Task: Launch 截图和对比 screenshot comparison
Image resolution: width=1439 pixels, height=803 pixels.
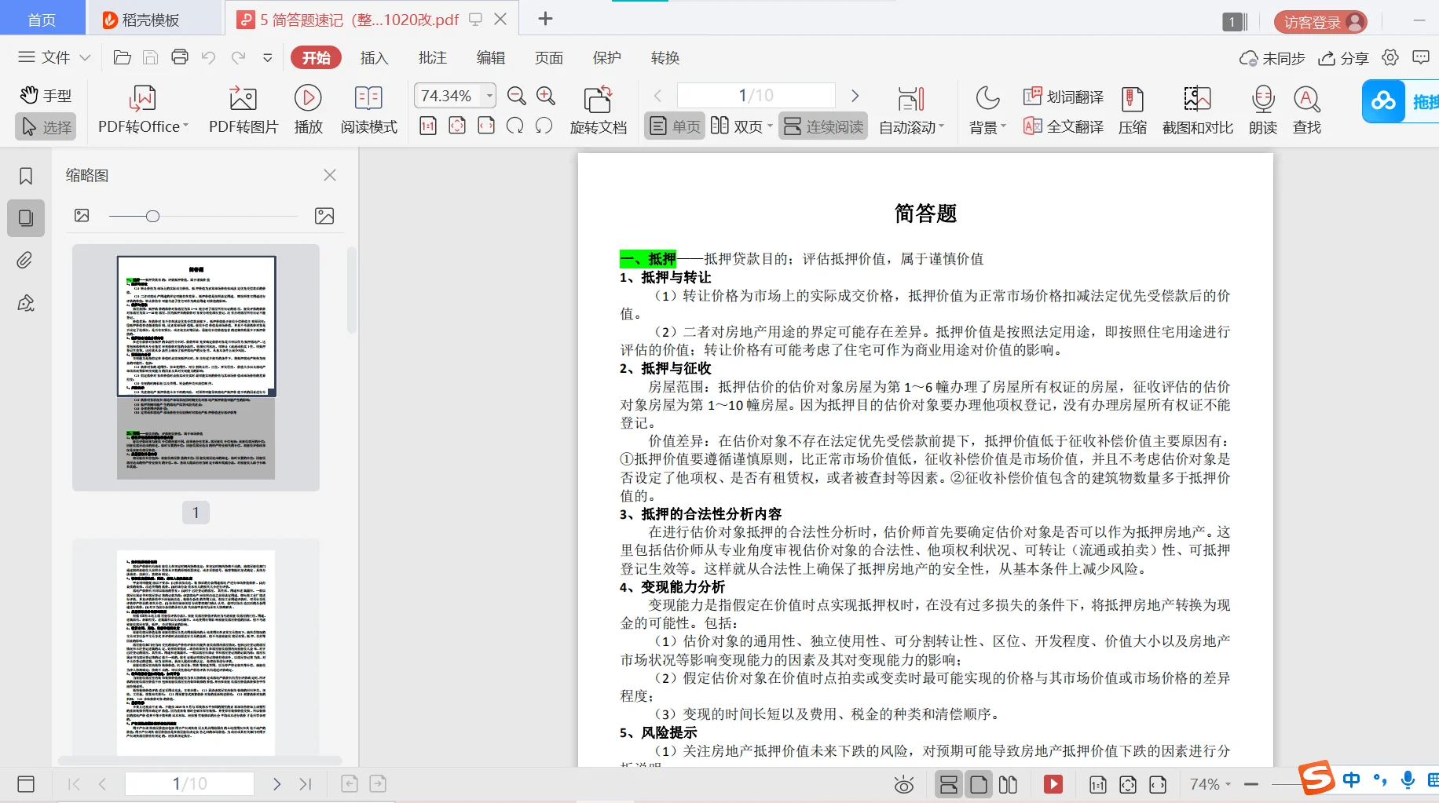Action: pos(1196,110)
